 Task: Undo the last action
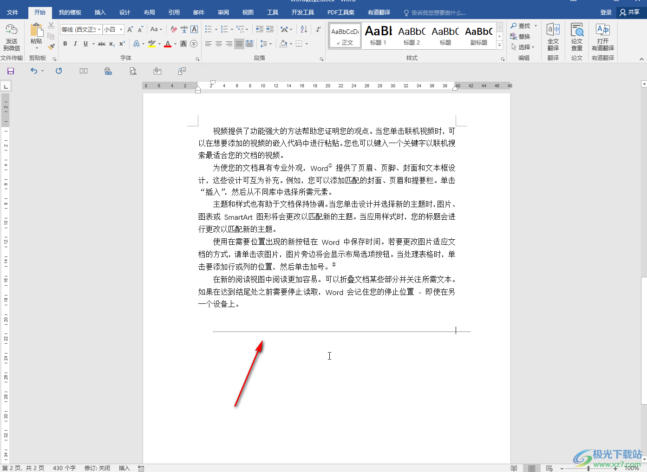tap(34, 71)
